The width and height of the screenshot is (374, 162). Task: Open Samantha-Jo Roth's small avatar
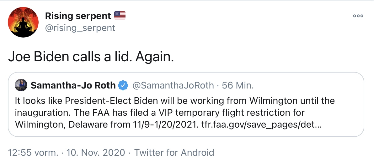(21, 85)
